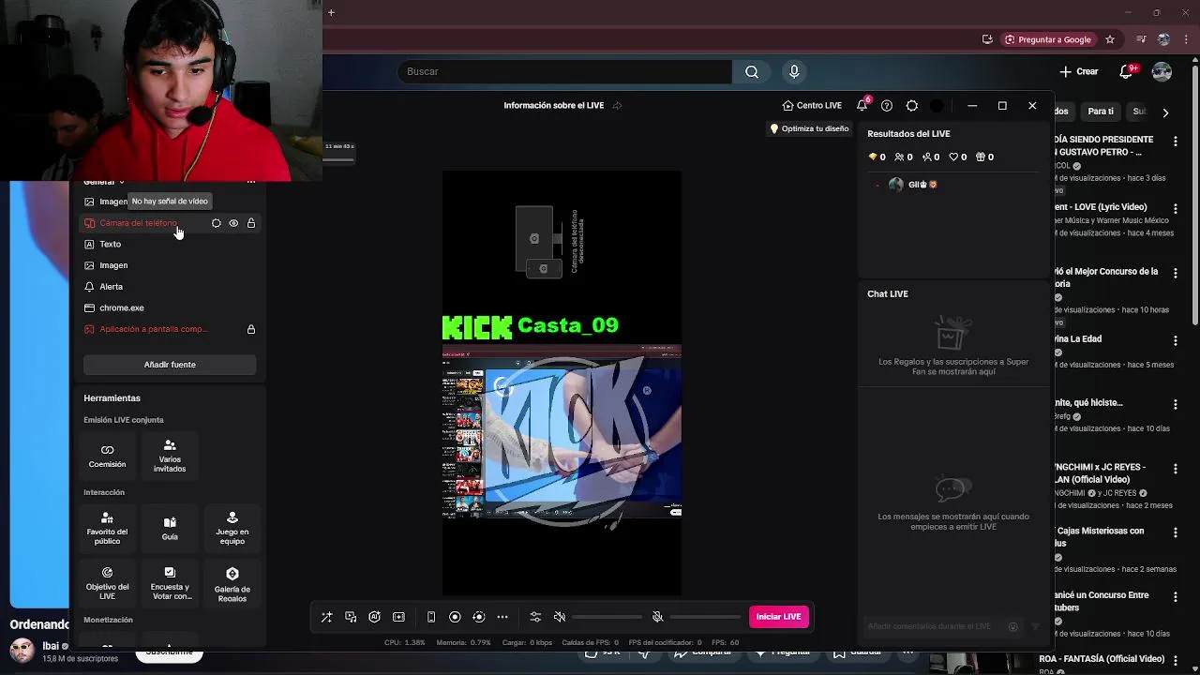The height and width of the screenshot is (675, 1200).
Task: Click the YouTube search magnifier button
Action: tap(752, 71)
